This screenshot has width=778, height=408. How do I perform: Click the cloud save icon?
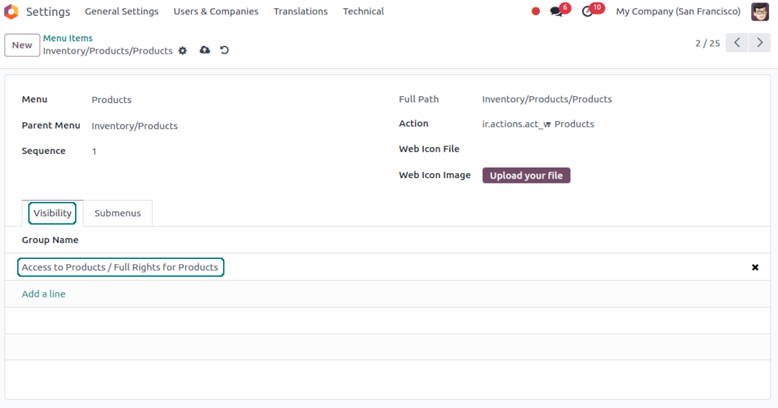coord(204,50)
